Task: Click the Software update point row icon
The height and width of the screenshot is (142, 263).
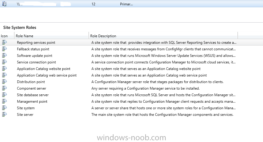Action: tap(4, 55)
